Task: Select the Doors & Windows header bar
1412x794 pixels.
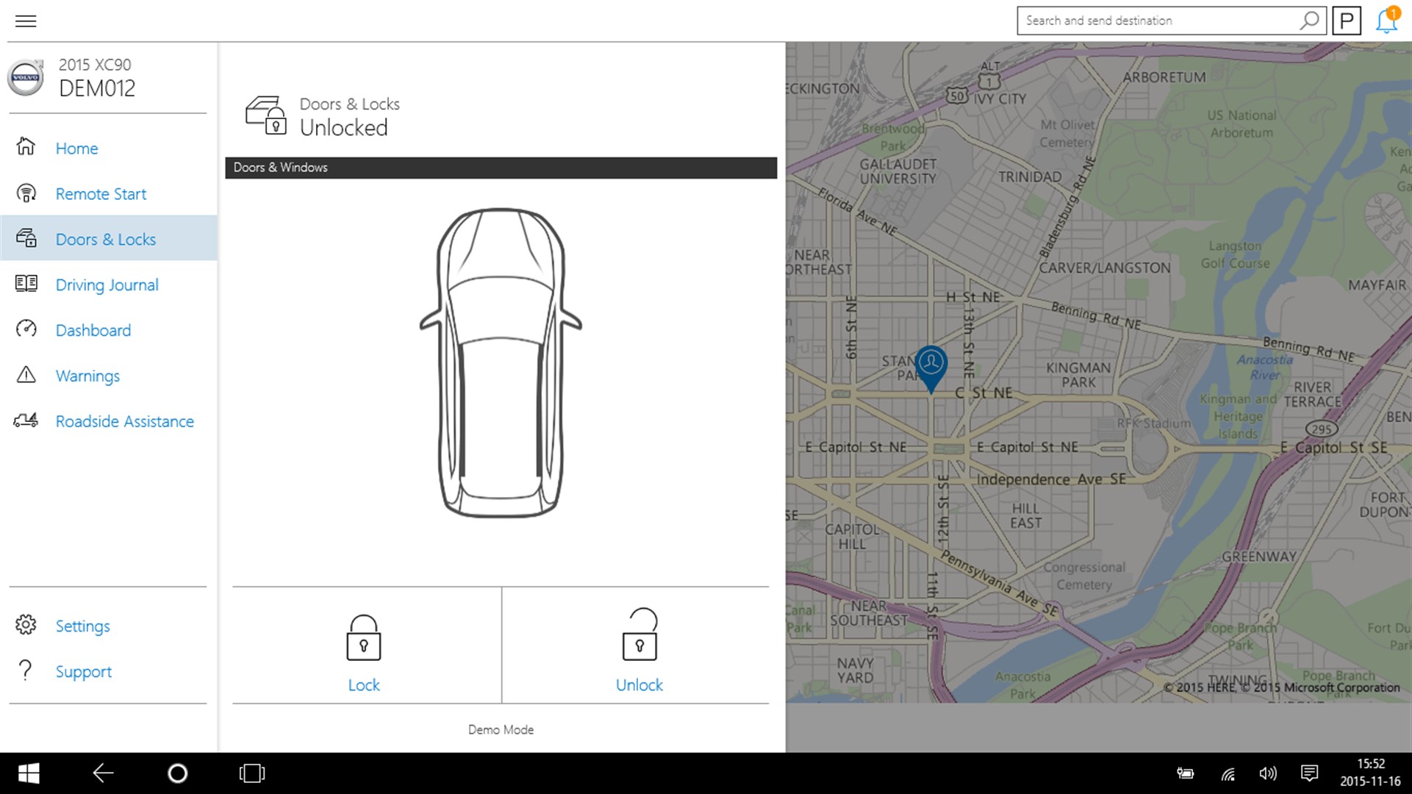Action: [x=501, y=168]
